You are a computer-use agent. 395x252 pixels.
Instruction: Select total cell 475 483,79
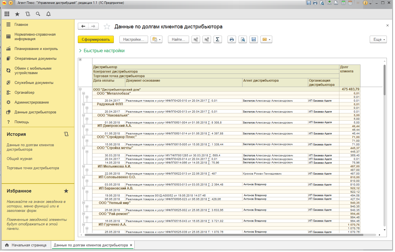point(350,89)
